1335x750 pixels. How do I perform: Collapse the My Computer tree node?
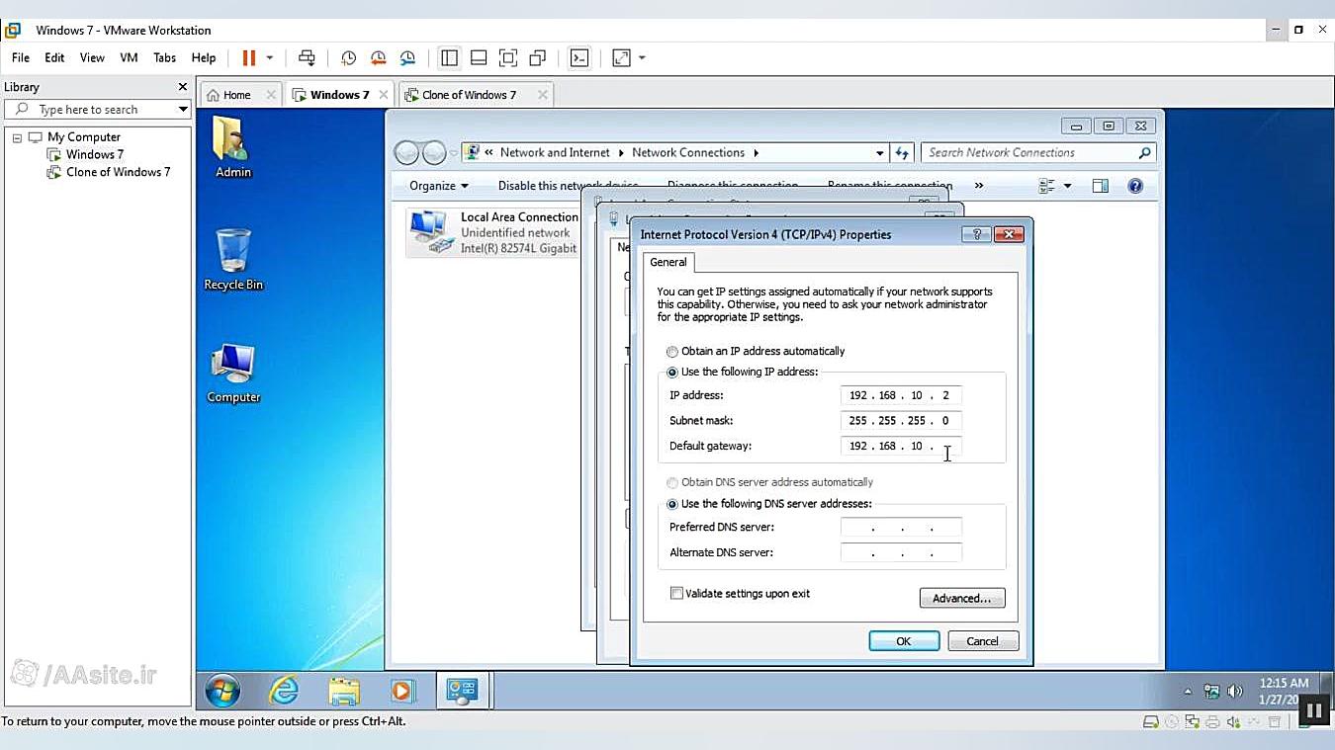click(x=17, y=137)
